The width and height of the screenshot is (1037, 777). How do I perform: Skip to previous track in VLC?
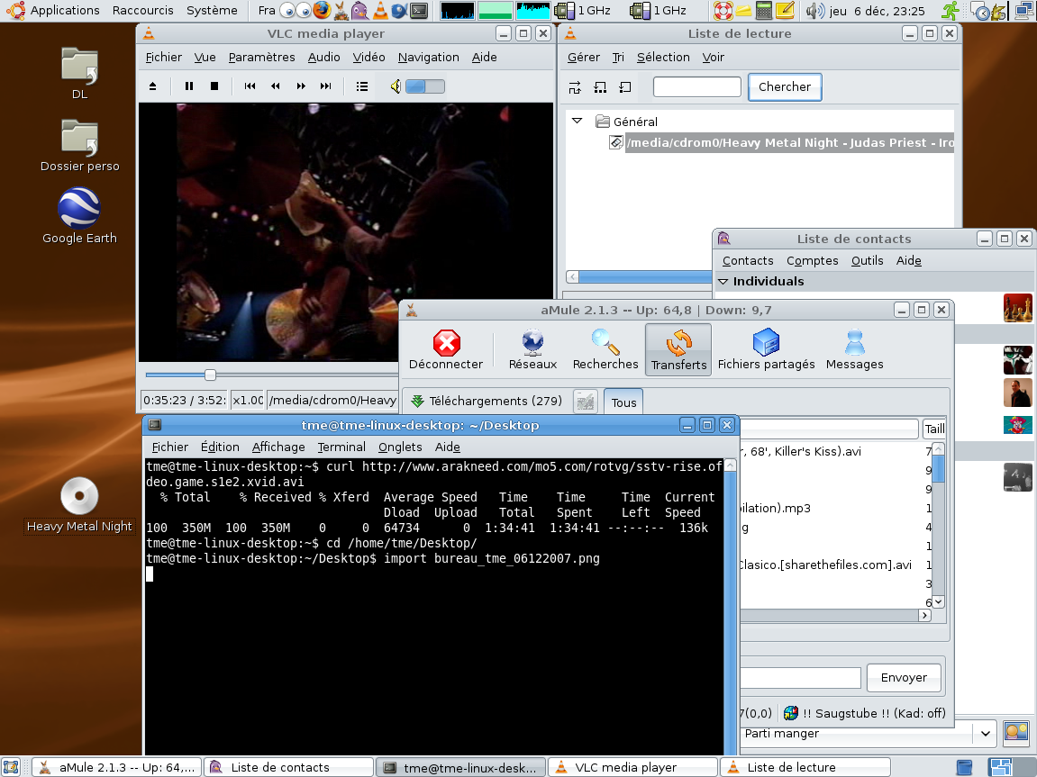pyautogui.click(x=250, y=86)
